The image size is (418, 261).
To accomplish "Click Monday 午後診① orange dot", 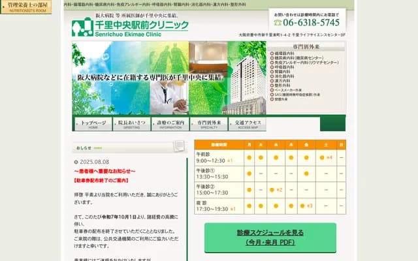I will click(x=249, y=174).
